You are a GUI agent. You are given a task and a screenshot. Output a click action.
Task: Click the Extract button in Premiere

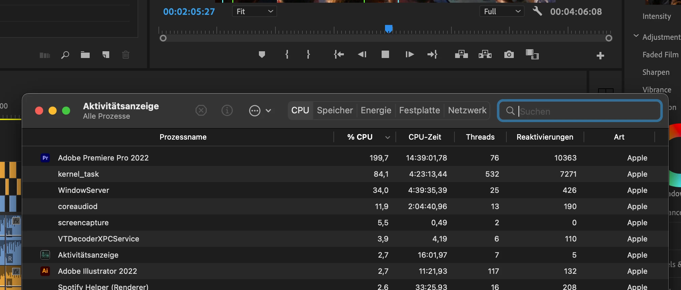tap(485, 54)
